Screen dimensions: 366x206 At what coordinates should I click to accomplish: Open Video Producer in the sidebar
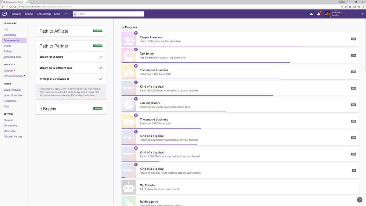tap(12, 90)
